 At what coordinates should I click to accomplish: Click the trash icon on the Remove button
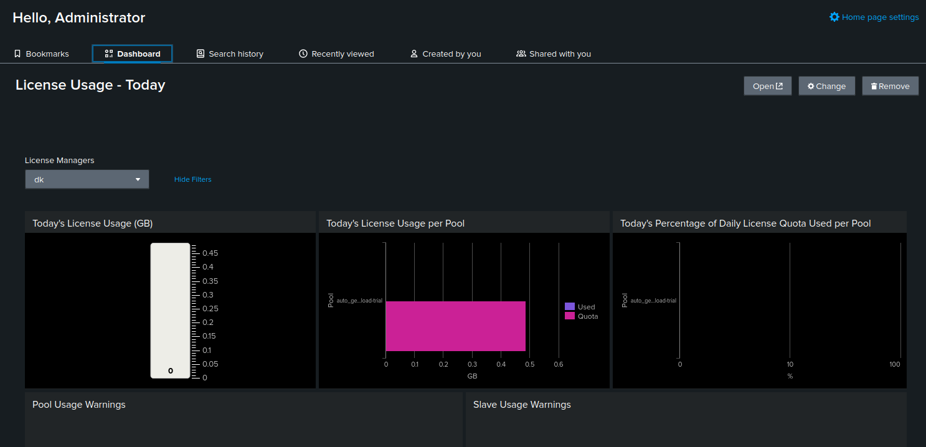(x=876, y=85)
